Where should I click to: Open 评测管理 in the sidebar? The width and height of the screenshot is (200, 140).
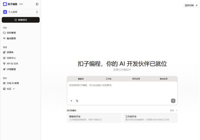click(x=11, y=69)
